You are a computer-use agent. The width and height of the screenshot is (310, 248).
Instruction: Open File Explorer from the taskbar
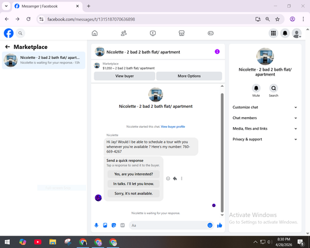[53, 242]
